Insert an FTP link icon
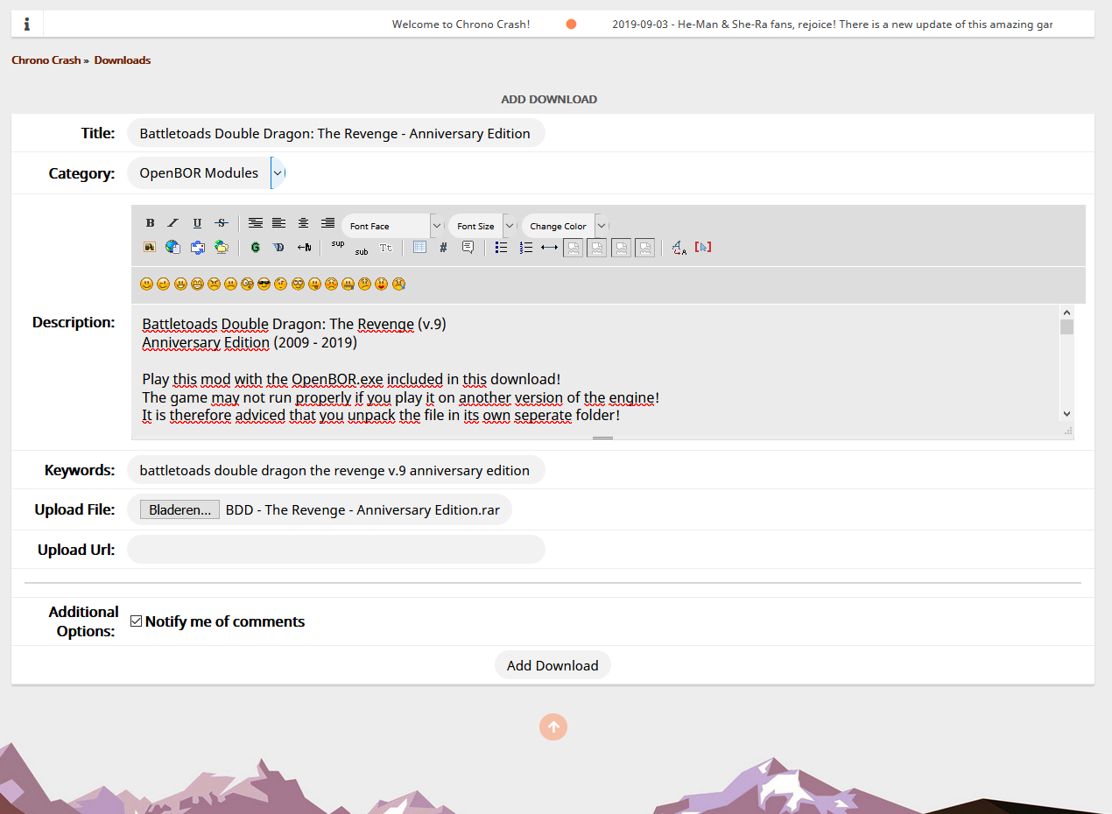The width and height of the screenshot is (1112, 814). [222, 247]
